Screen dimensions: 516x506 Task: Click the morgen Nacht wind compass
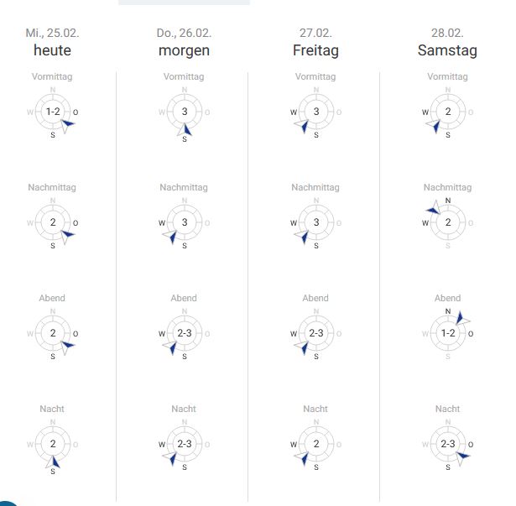coord(185,444)
